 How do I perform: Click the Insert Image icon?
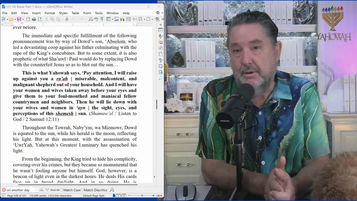[117, 19]
